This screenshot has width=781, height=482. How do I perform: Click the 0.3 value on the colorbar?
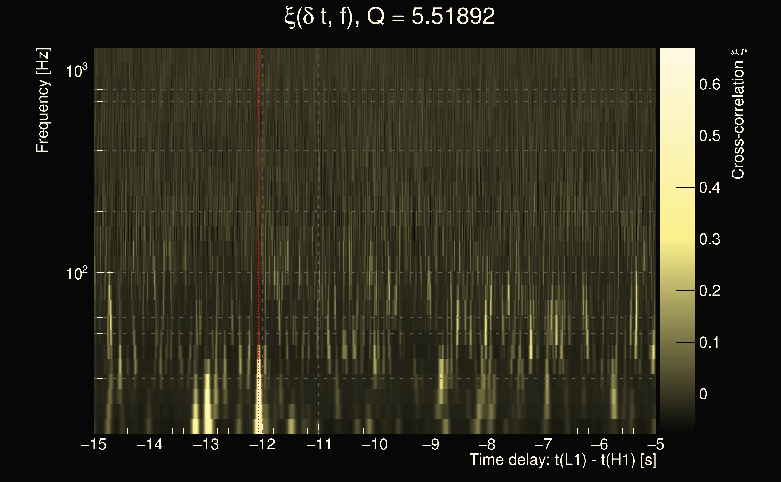point(709,239)
